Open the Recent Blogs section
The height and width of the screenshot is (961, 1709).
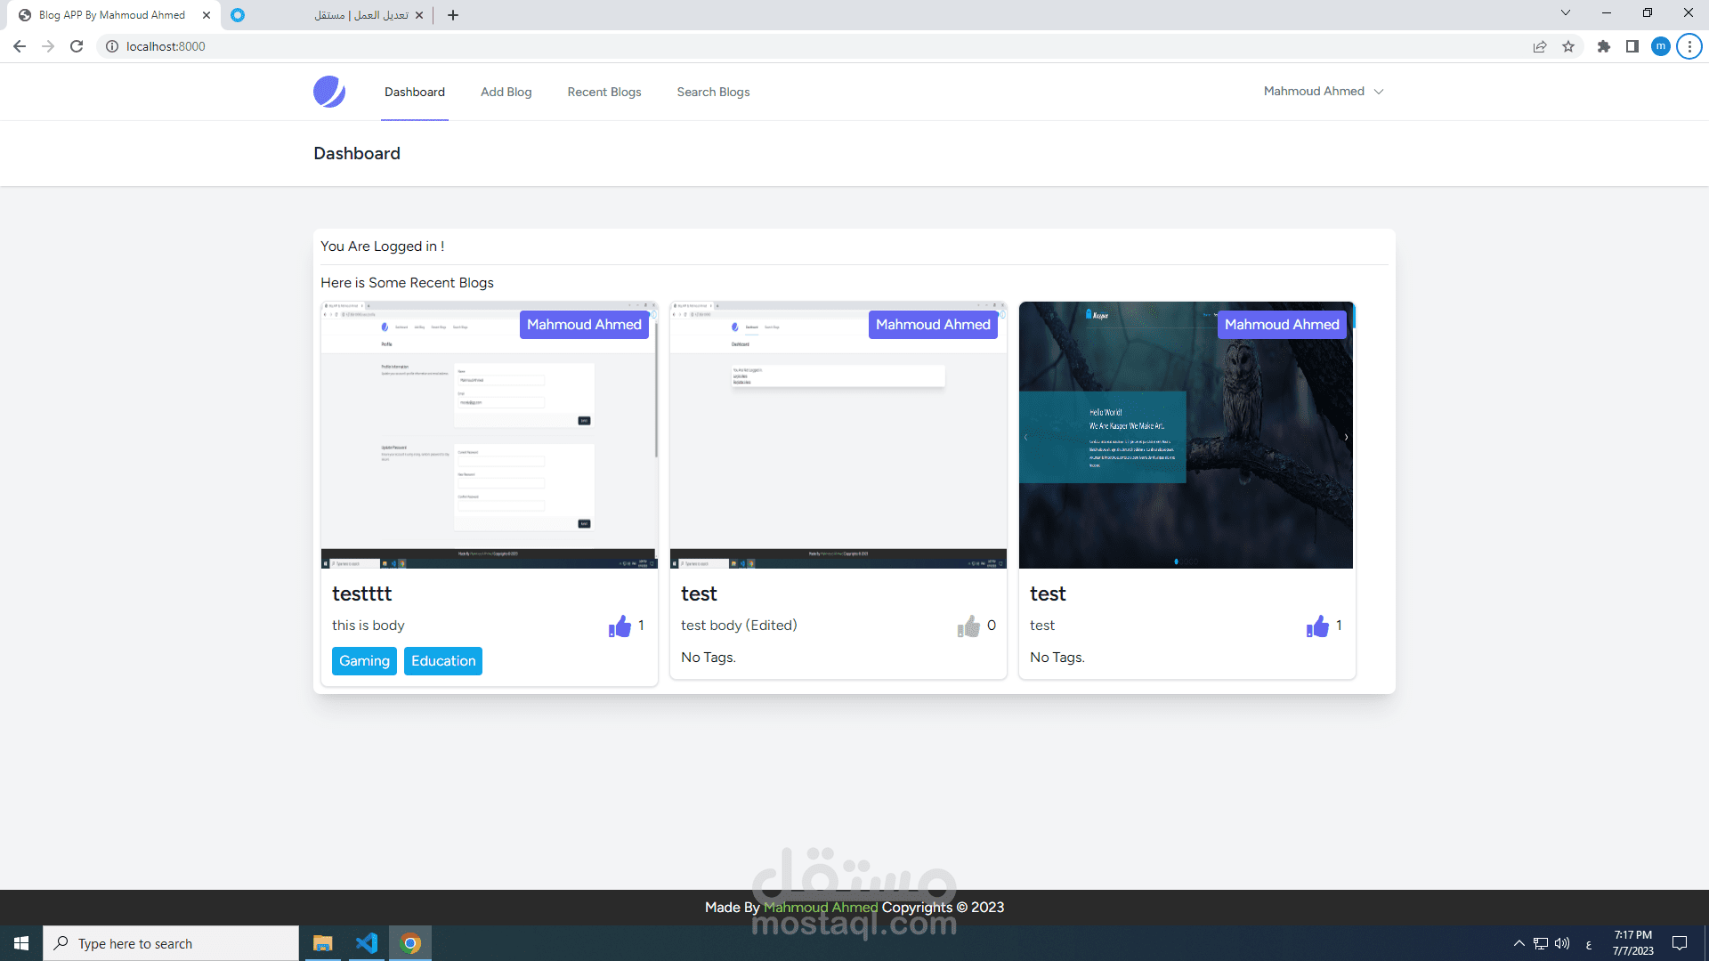click(x=604, y=92)
